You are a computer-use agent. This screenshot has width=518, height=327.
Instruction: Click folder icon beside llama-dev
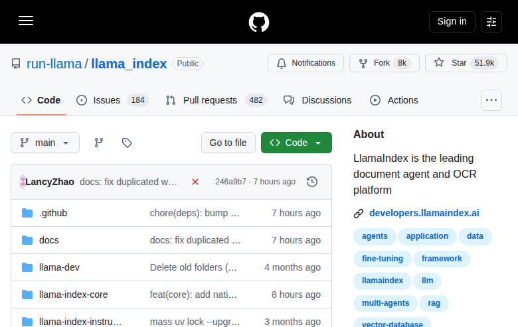point(27,267)
